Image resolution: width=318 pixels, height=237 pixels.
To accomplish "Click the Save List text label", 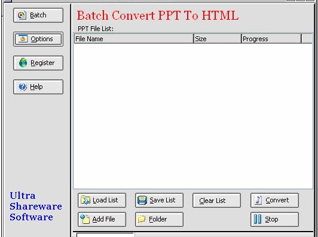I will 163,200.
